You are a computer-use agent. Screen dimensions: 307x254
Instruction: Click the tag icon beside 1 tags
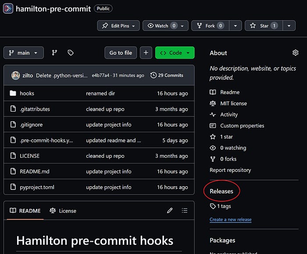pyautogui.click(x=213, y=206)
